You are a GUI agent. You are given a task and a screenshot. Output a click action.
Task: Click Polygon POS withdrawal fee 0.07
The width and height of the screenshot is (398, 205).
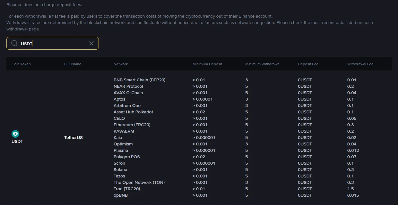pos(352,157)
